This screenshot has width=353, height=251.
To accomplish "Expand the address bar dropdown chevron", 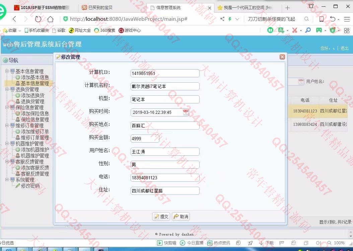I will click(x=237, y=19).
